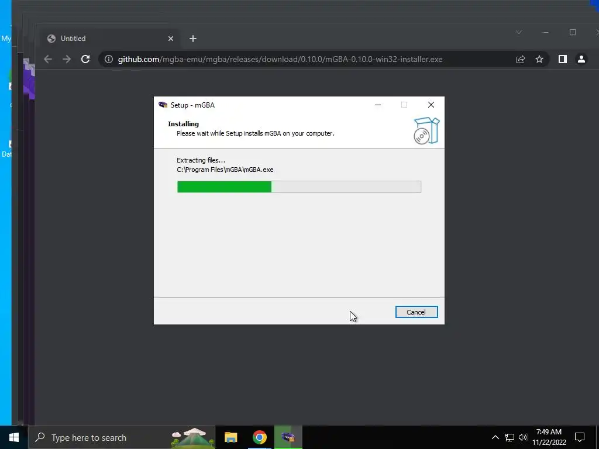Minimize the Chrome window
599x449 pixels.
tap(546, 32)
